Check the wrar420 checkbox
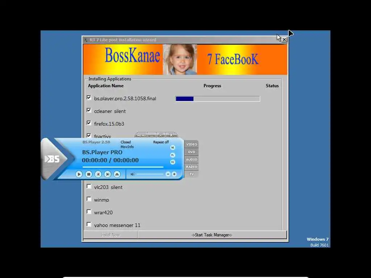The height and width of the screenshot is (278, 371). click(89, 212)
